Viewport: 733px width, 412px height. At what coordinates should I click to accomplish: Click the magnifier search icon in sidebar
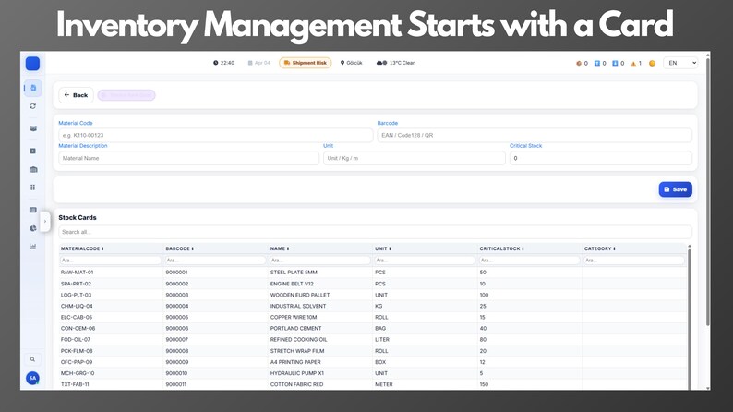(x=32, y=359)
